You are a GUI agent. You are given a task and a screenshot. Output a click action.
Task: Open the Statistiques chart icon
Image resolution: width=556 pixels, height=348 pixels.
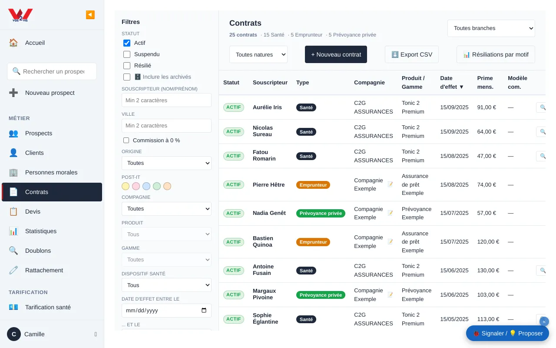point(13,231)
